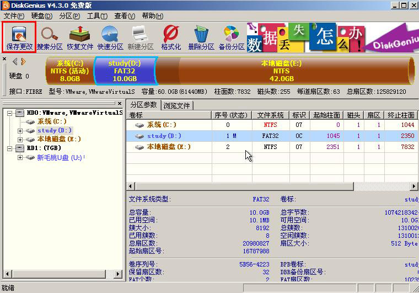
Task: Click the 新建分区 new partition icon
Action: [x=141, y=38]
